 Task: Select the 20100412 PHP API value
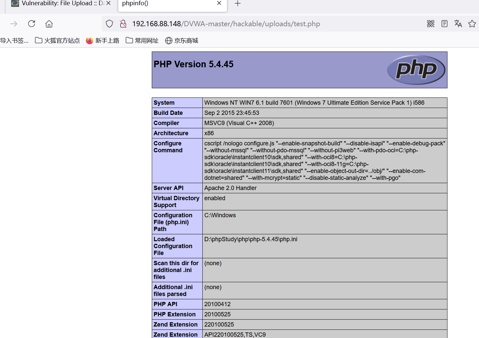click(217, 304)
